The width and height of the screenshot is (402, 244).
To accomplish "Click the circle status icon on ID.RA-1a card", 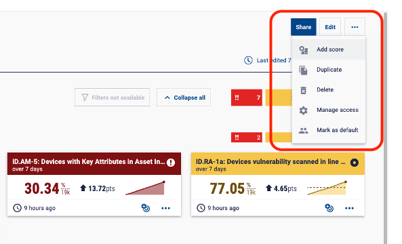I will pyautogui.click(x=355, y=162).
